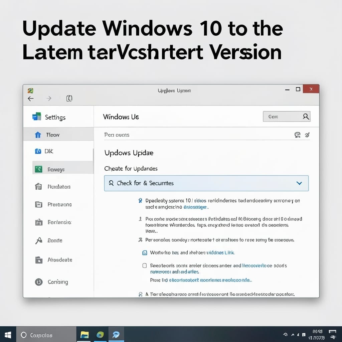342x342 pixels.
Task: Close the Settings window
Action: point(311,89)
